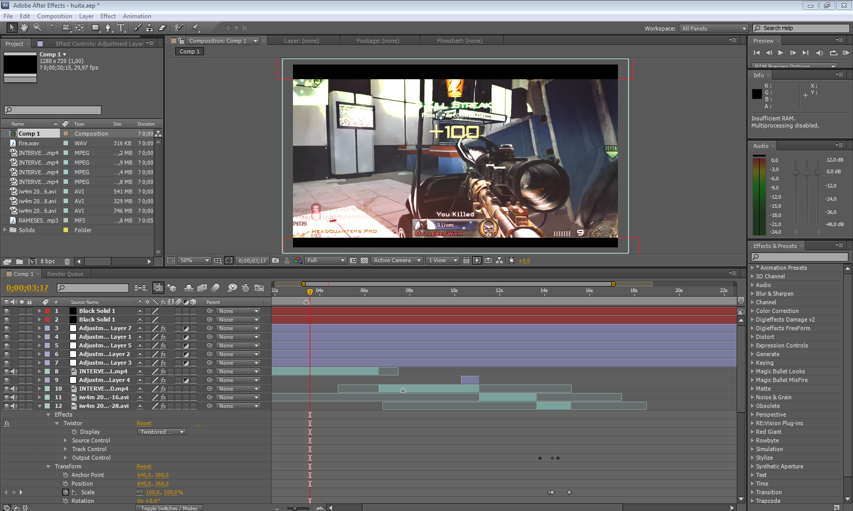Select the Hand tool in toolbar
This screenshot has width=853, height=511.
tap(24, 28)
